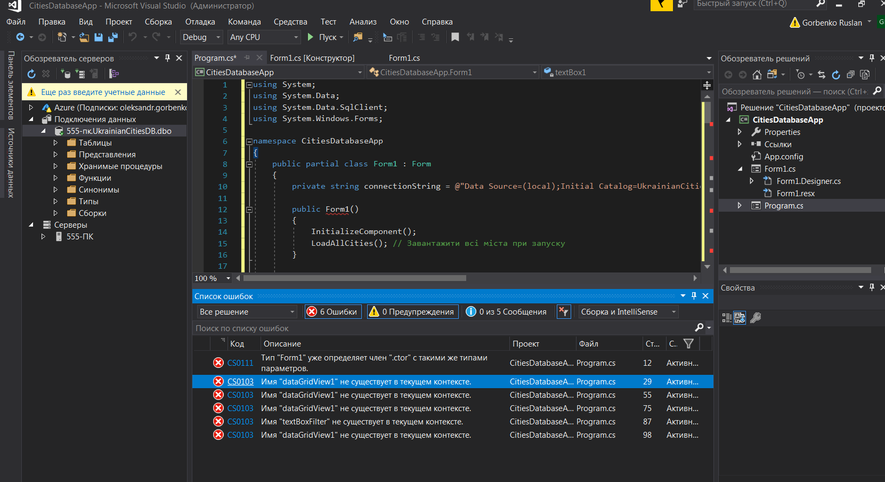The image size is (885, 482).
Task: Click the Sync with Active Document icon
Action: tap(822, 75)
